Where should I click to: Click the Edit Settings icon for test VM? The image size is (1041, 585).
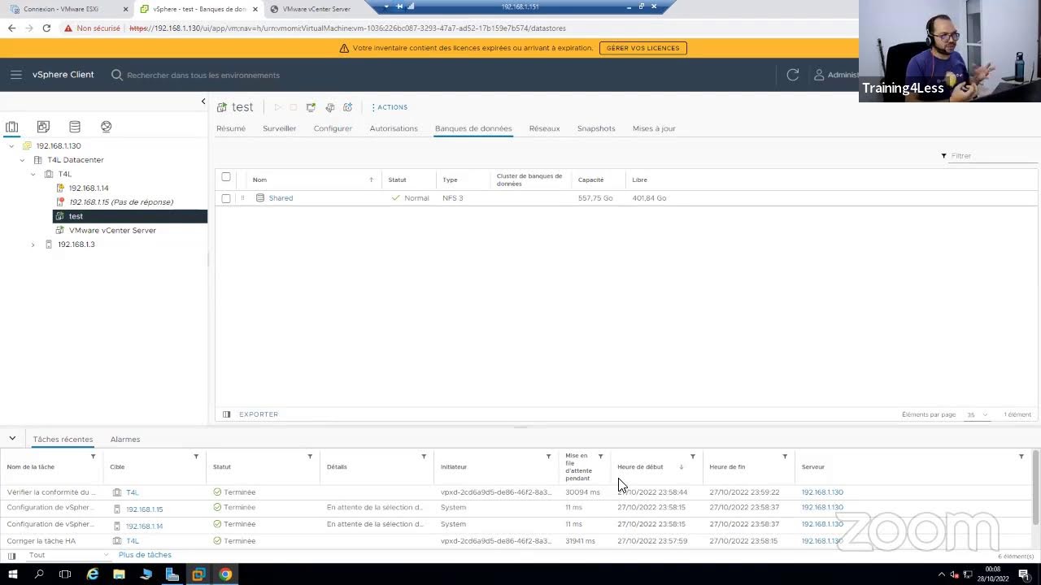coord(329,107)
